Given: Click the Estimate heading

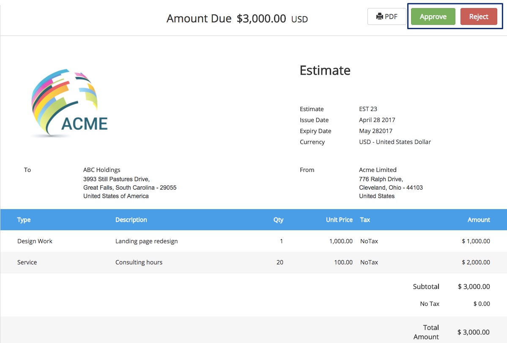Looking at the screenshot, I should point(325,71).
